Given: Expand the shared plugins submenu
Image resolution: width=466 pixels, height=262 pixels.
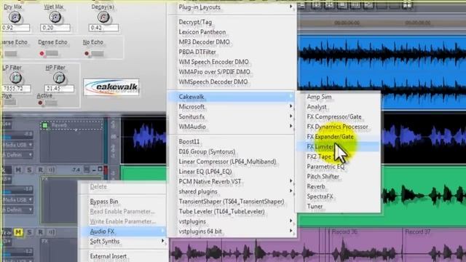Looking at the screenshot, I should click(232, 191).
